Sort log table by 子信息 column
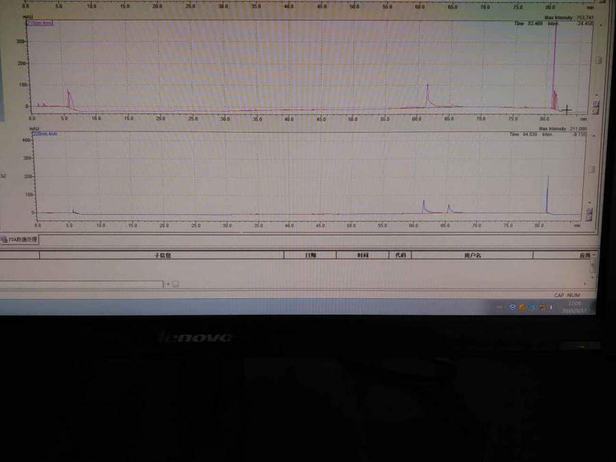Image resolution: width=616 pixels, height=462 pixels. 162,255
